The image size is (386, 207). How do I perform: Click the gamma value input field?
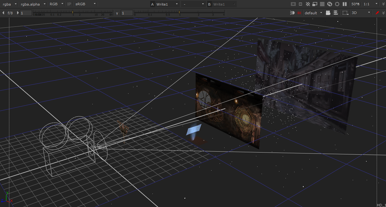[x=127, y=13]
